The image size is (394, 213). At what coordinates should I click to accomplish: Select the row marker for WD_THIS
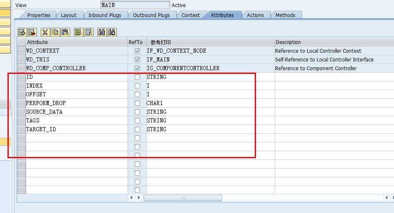(x=22, y=59)
